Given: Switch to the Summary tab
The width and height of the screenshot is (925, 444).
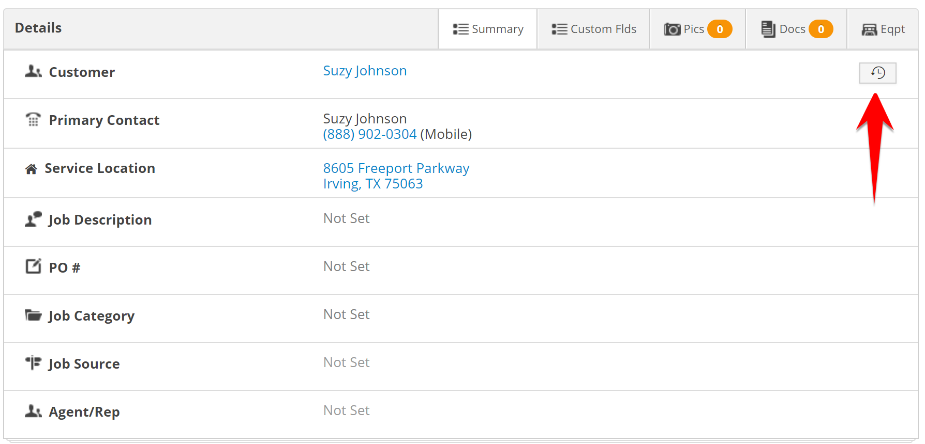Looking at the screenshot, I should click(488, 29).
